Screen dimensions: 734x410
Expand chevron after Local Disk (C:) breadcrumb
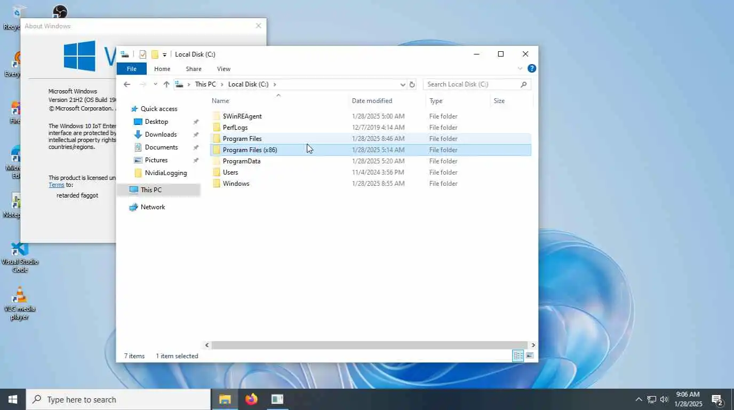pos(275,84)
